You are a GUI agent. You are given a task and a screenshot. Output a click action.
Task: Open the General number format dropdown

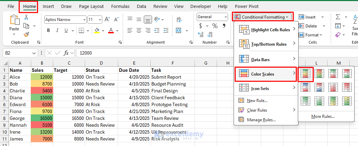pyautogui.click(x=225, y=17)
